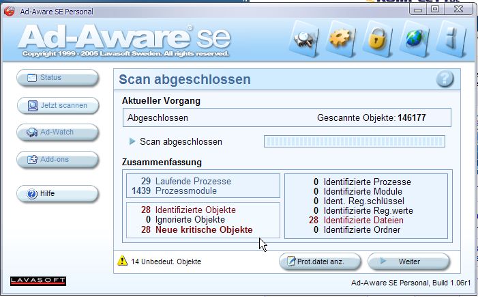478x297 pixels.
Task: Click '0 Identifizierte Prozesse' line
Action: click(362, 182)
